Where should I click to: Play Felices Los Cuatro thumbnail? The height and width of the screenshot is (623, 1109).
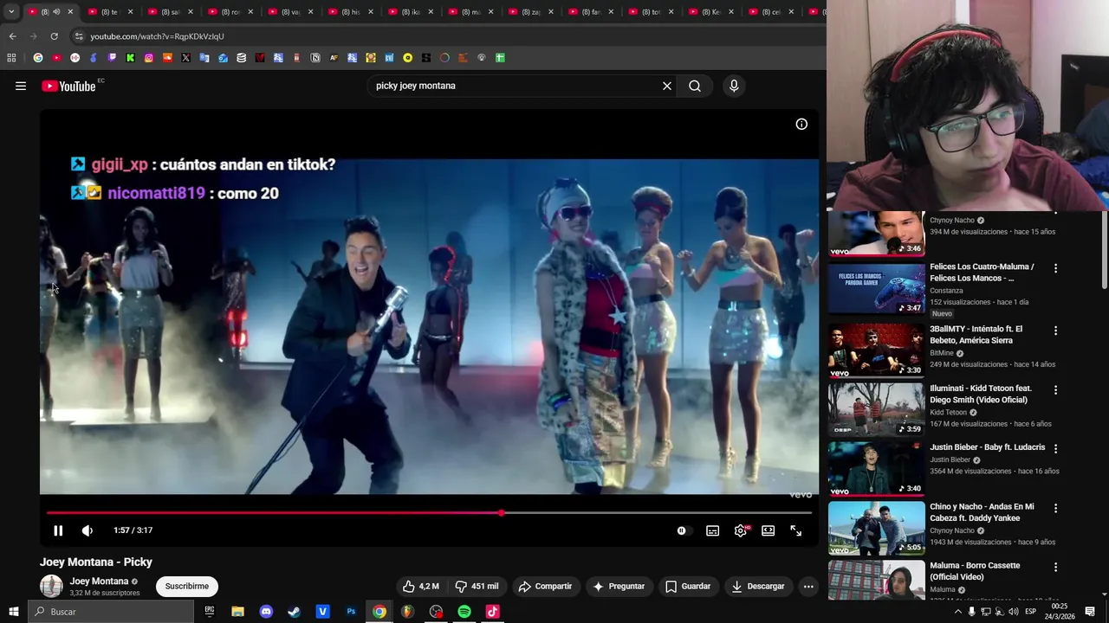pos(877,289)
